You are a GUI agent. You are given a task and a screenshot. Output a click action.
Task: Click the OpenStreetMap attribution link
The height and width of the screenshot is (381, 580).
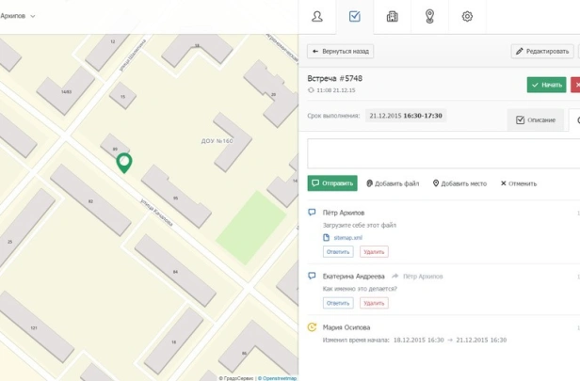pyautogui.click(x=279, y=378)
